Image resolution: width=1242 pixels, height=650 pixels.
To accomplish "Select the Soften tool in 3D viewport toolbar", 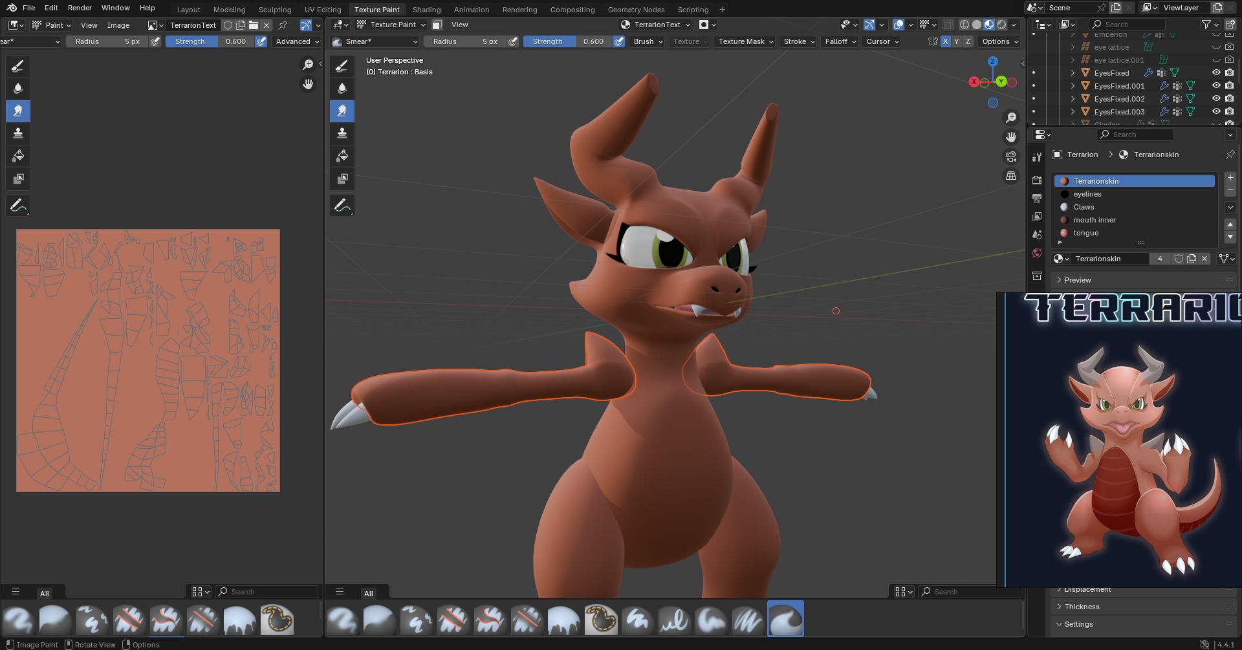I will tap(342, 88).
